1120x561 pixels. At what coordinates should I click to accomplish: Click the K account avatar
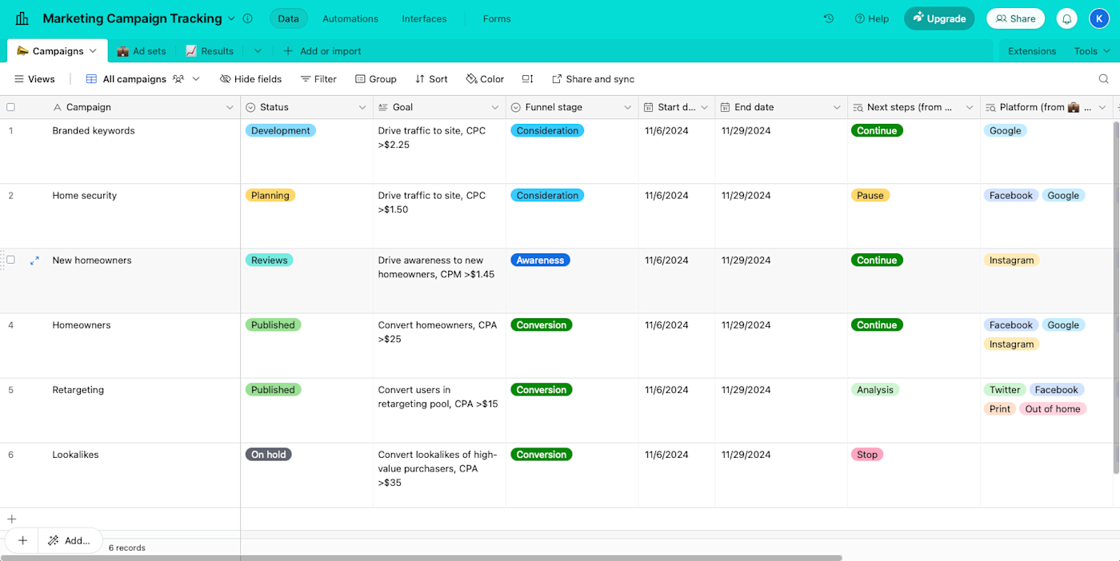pyautogui.click(x=1098, y=18)
